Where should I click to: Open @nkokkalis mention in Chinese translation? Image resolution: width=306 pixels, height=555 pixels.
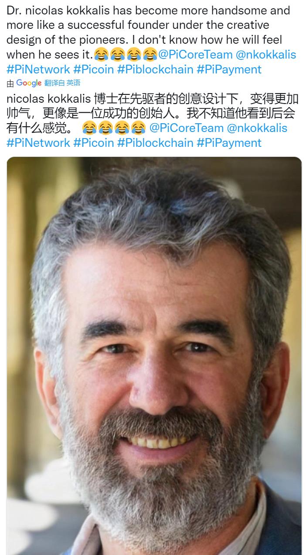(257, 128)
